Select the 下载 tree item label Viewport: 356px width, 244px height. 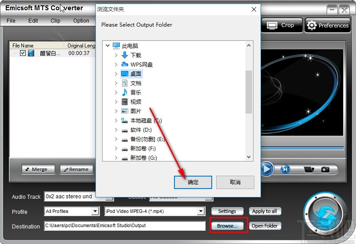coord(136,55)
